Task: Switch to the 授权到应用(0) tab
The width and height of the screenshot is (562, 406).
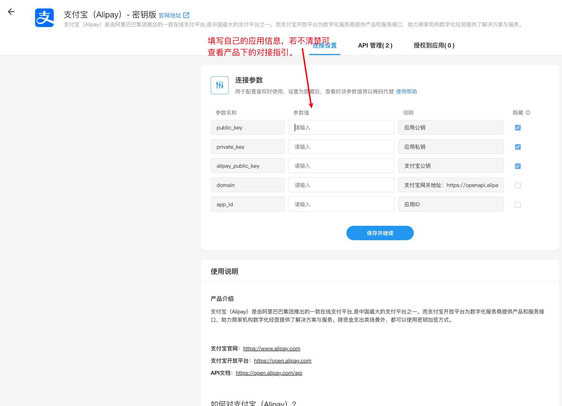Action: [434, 45]
